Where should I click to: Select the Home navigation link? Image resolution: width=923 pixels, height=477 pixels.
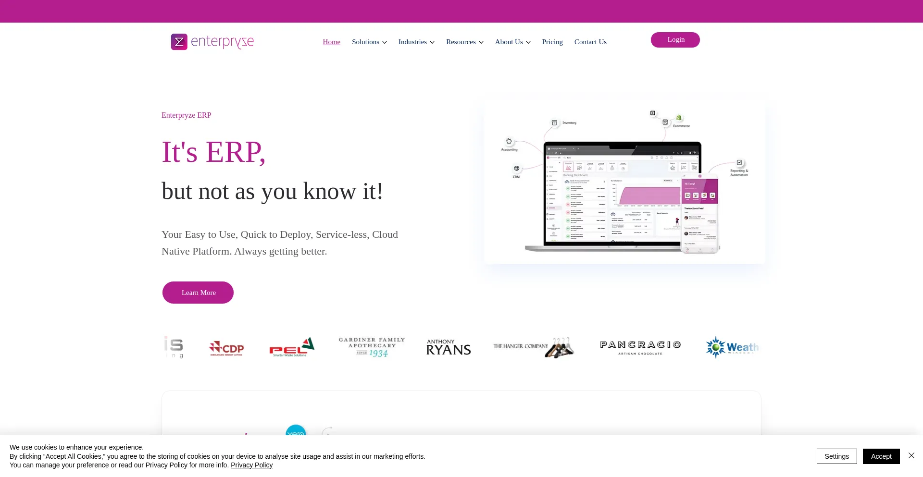click(331, 42)
